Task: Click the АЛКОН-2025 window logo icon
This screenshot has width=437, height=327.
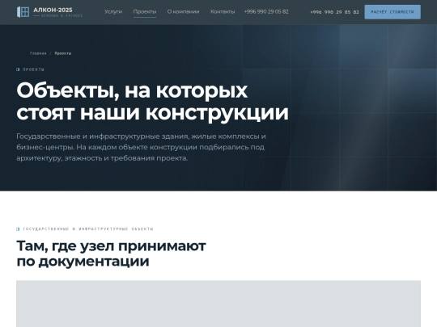Action: click(23, 12)
